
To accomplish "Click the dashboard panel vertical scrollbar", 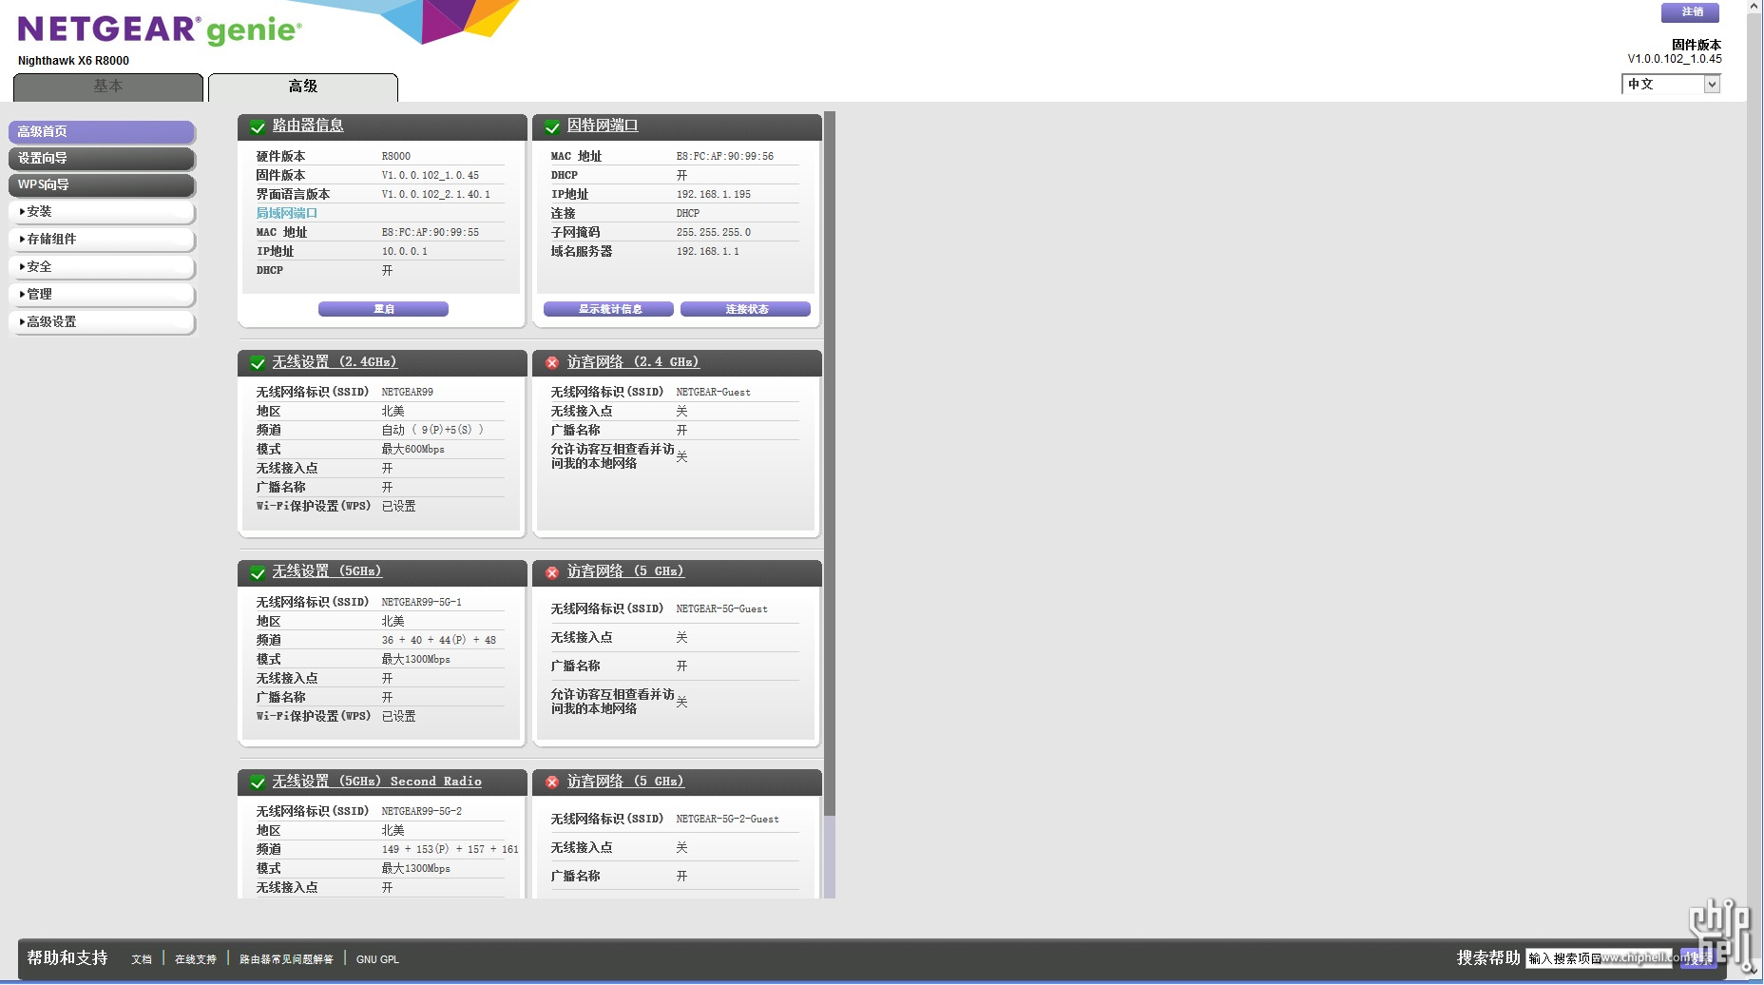I will coord(830,504).
